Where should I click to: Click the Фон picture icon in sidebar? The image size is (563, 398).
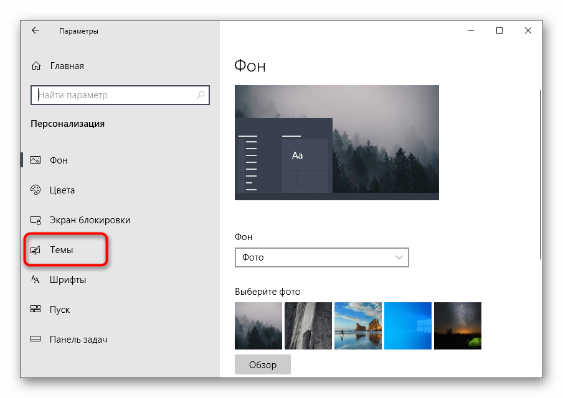pyautogui.click(x=36, y=160)
